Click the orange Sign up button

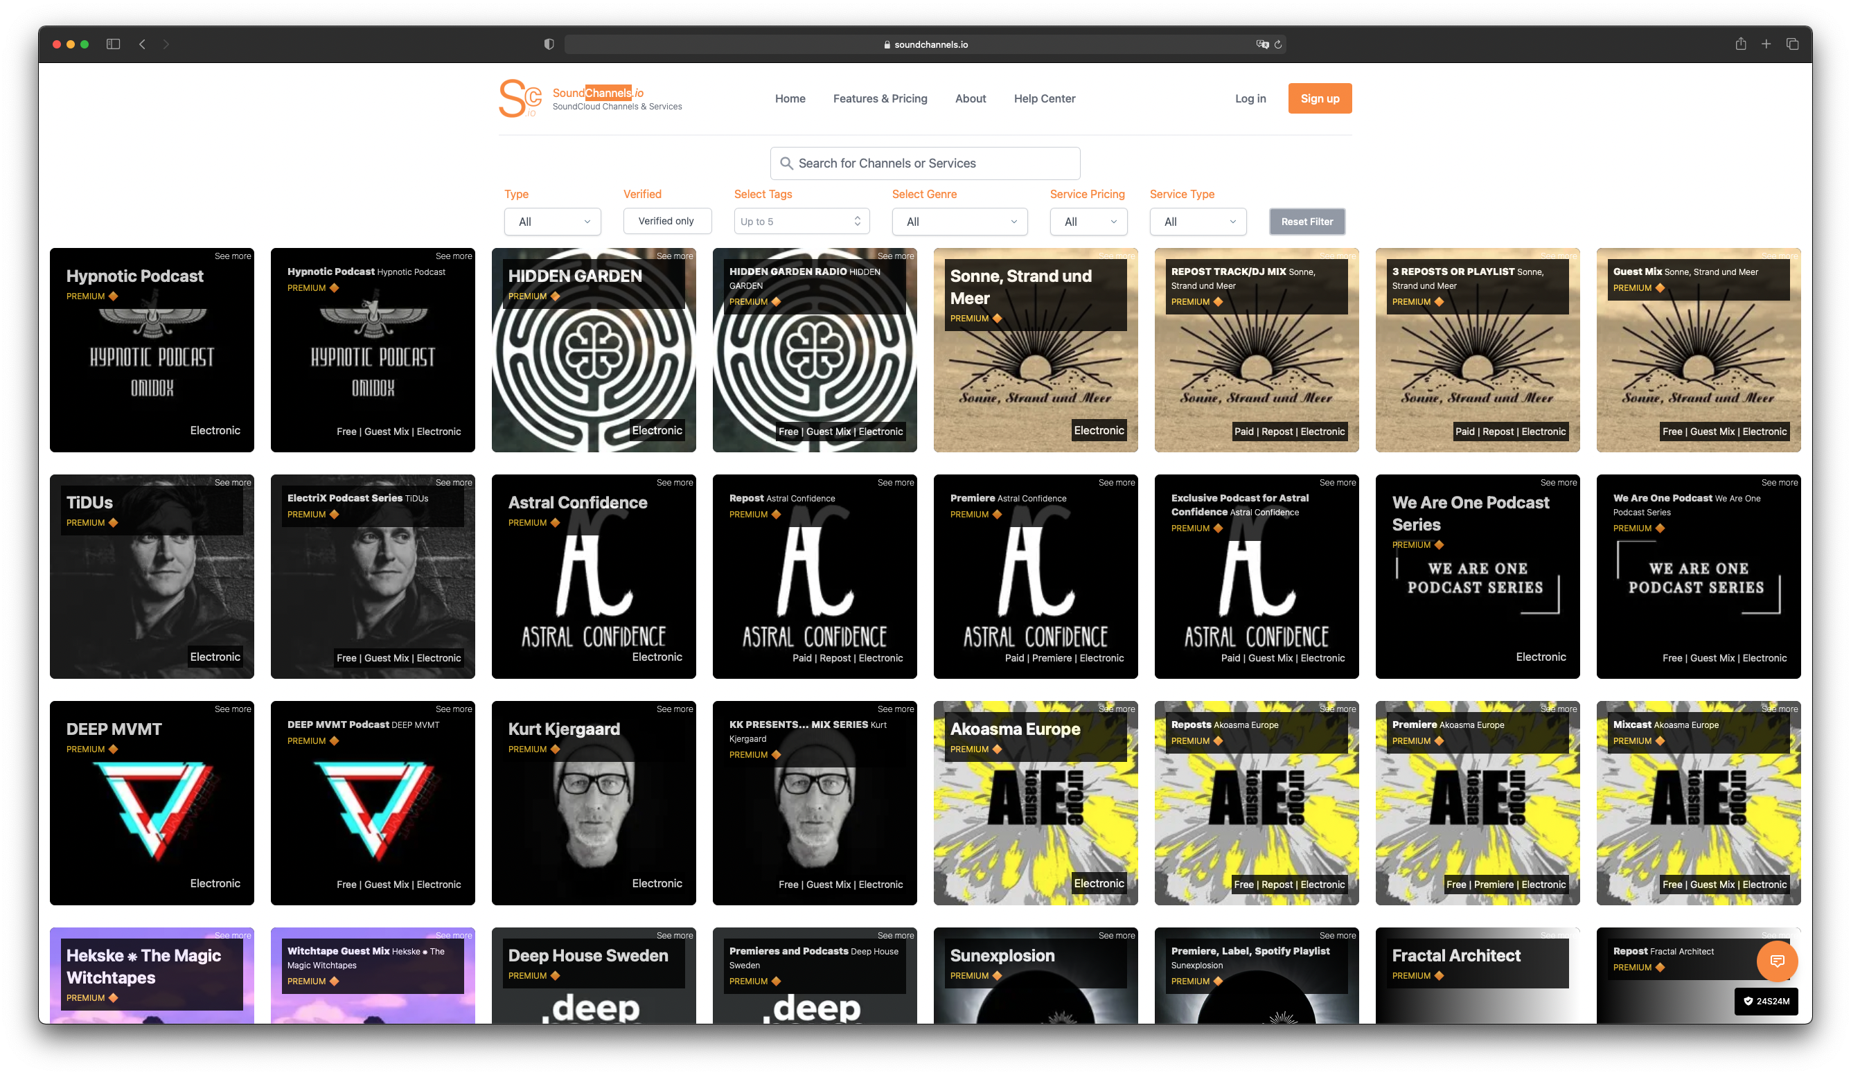click(1319, 98)
